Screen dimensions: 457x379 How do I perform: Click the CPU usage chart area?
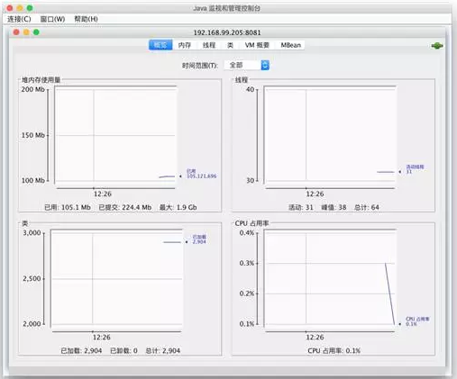[330, 277]
